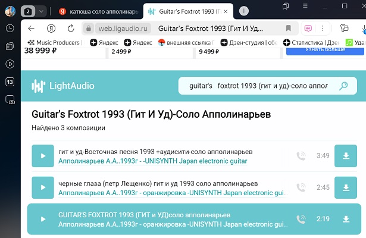
Task: Open the three-dot more options menu
Action: 323,29
